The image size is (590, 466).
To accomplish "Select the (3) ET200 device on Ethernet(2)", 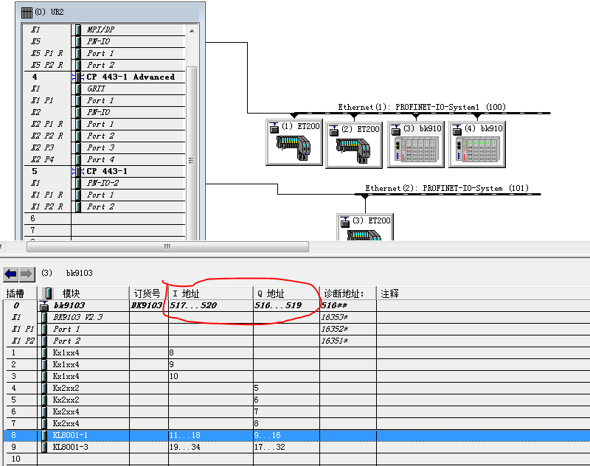I will (x=365, y=228).
